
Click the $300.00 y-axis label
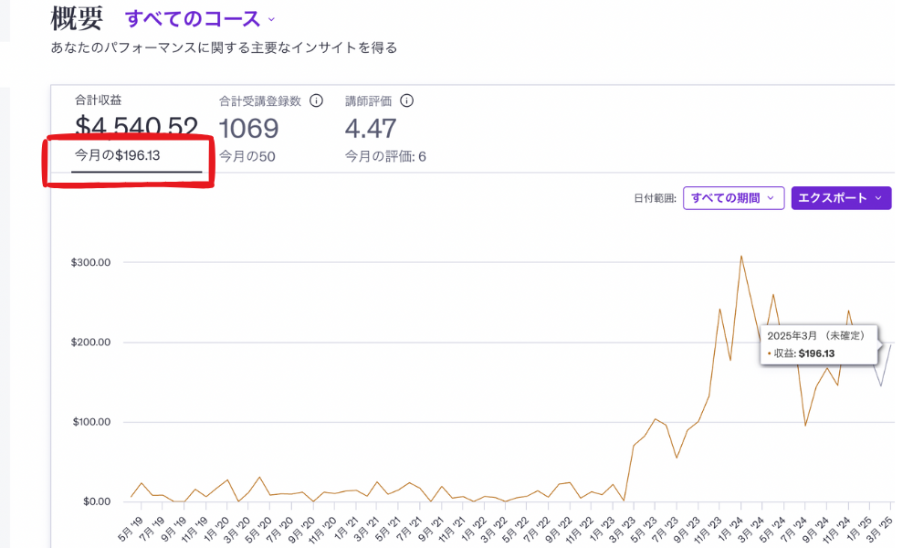tap(90, 262)
